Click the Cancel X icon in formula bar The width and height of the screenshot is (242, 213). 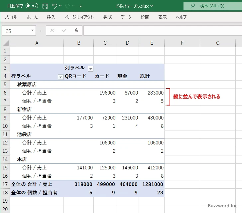click(52, 31)
